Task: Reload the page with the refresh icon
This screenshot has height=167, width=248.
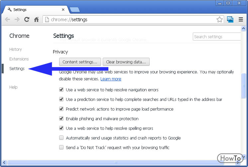Action: (27, 20)
